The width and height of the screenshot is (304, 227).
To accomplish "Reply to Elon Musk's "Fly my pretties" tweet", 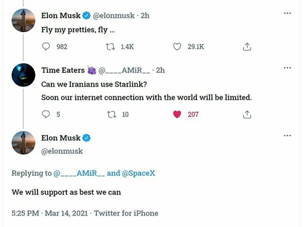I will point(46,47).
